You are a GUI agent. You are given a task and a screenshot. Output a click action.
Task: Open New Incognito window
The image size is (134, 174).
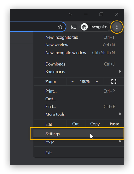[79, 53]
